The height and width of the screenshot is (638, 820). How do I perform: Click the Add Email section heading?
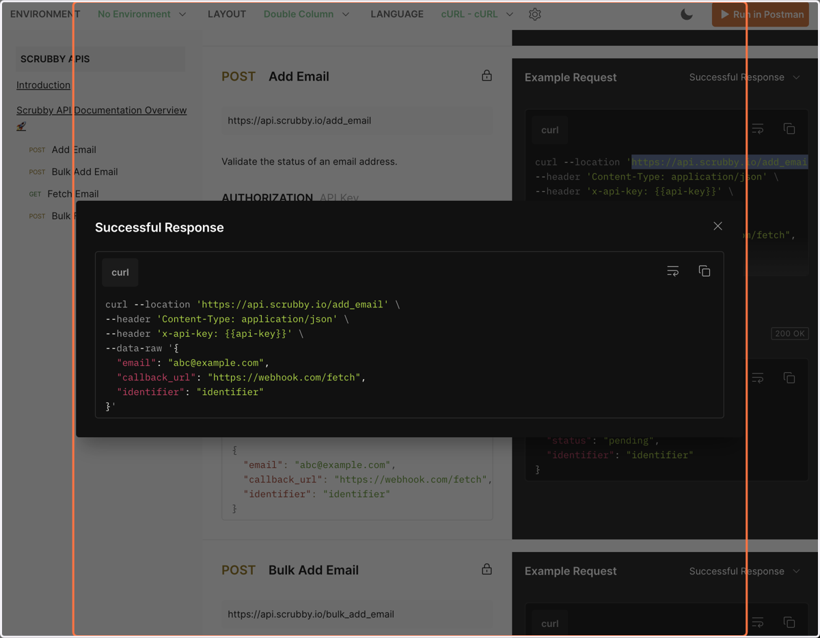[x=299, y=77]
